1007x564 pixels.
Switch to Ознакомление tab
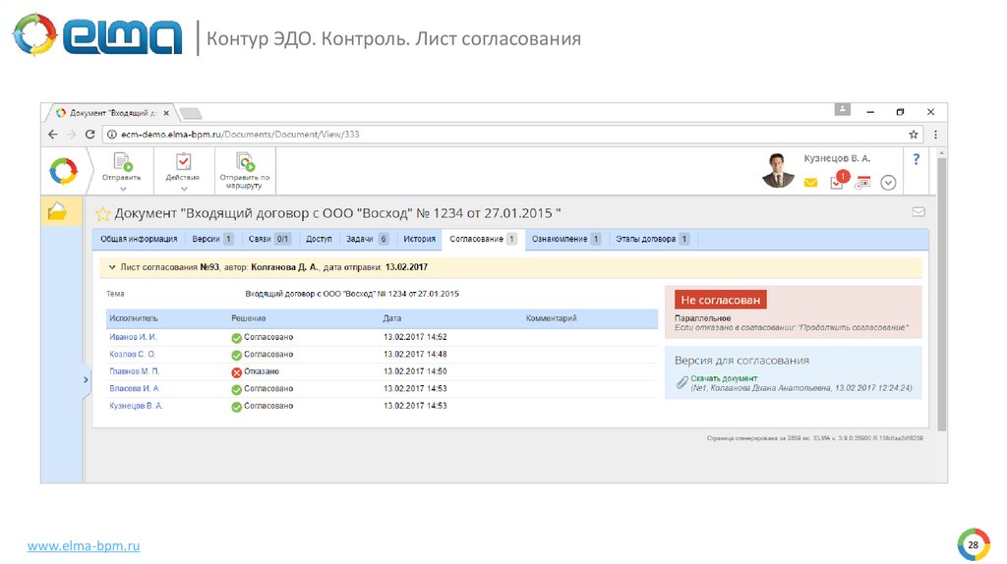[x=565, y=239]
